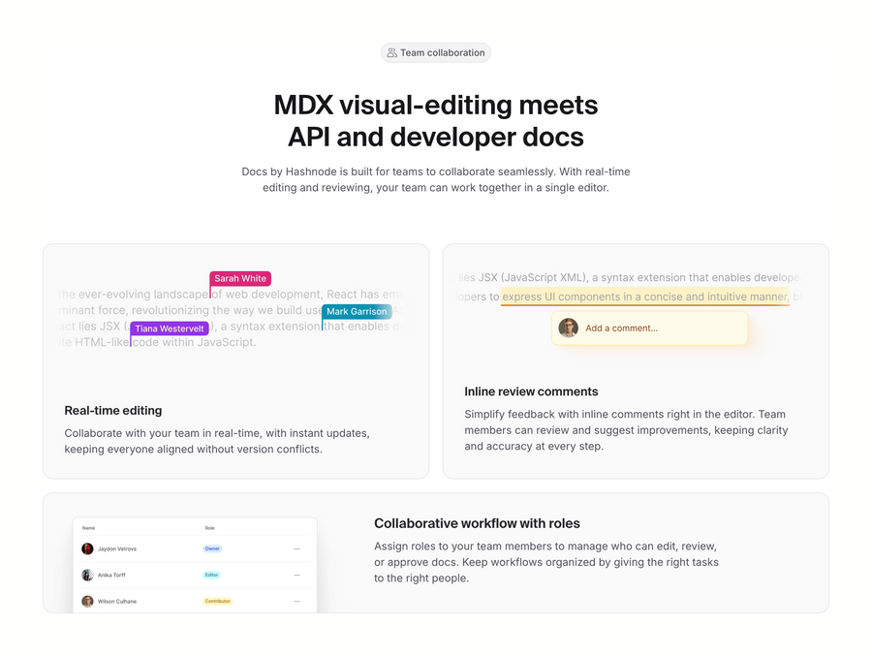The image size is (872, 656).
Task: Open the three-dot menu for Anika Torff
Action: pos(297,575)
